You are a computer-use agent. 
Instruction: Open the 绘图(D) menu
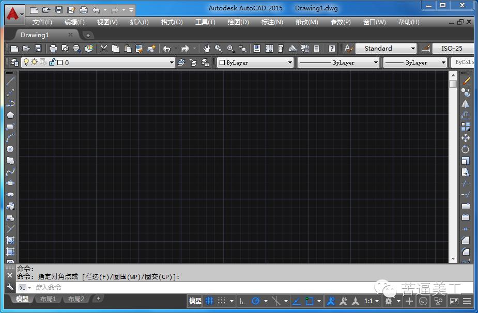coord(238,22)
